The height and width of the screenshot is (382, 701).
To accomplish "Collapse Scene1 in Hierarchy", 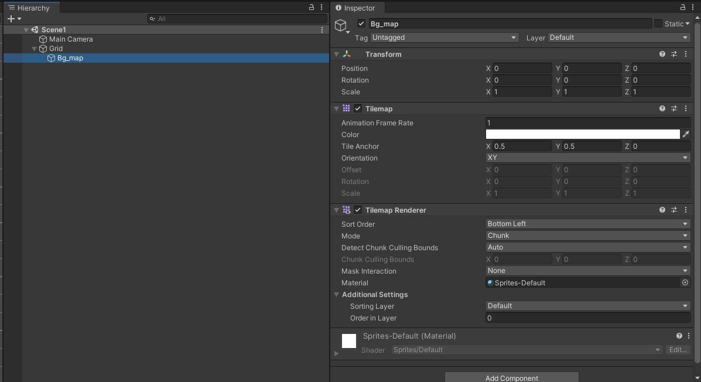I will [x=26, y=30].
